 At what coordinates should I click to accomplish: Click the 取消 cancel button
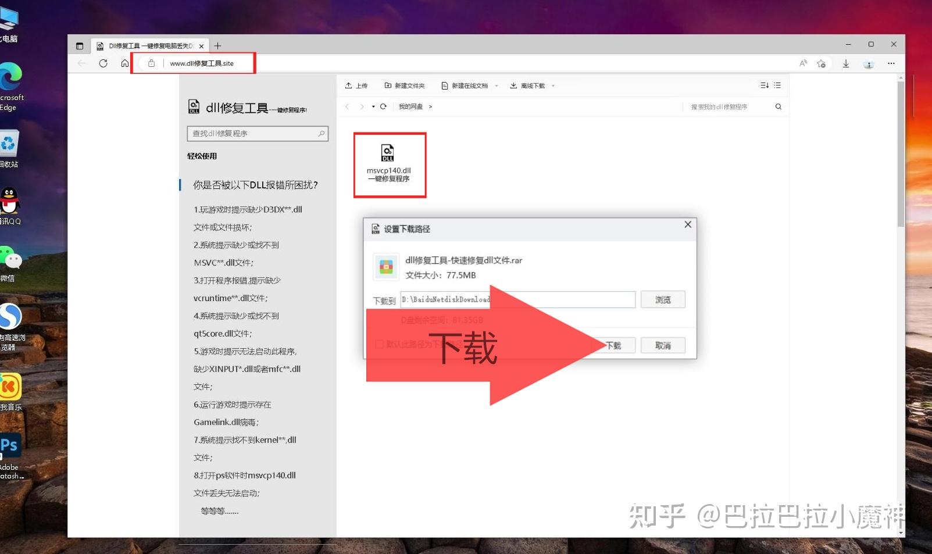coord(663,345)
